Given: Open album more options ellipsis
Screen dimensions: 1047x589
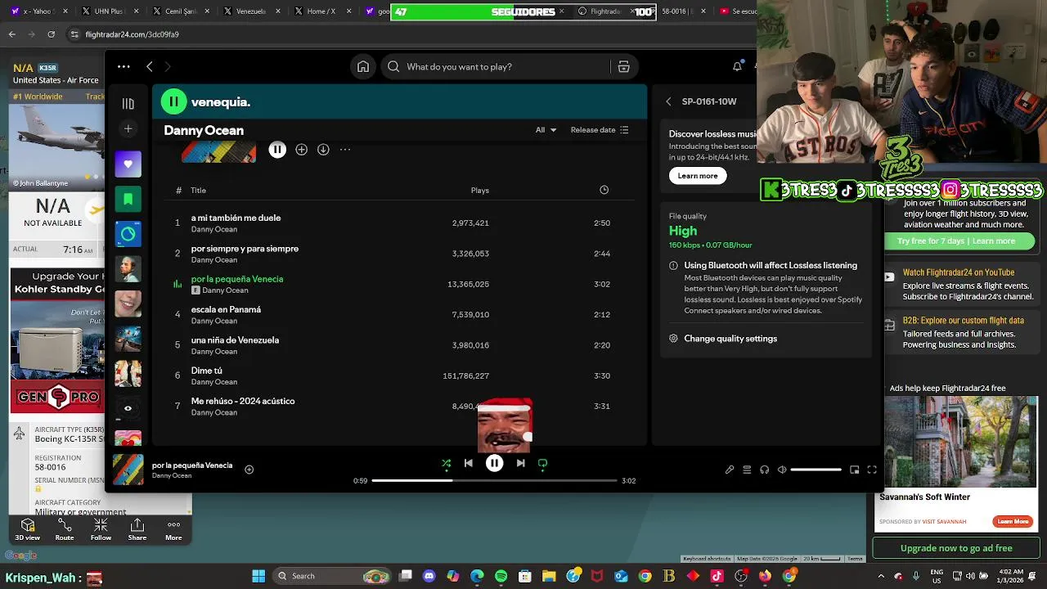Looking at the screenshot, I should pos(345,150).
